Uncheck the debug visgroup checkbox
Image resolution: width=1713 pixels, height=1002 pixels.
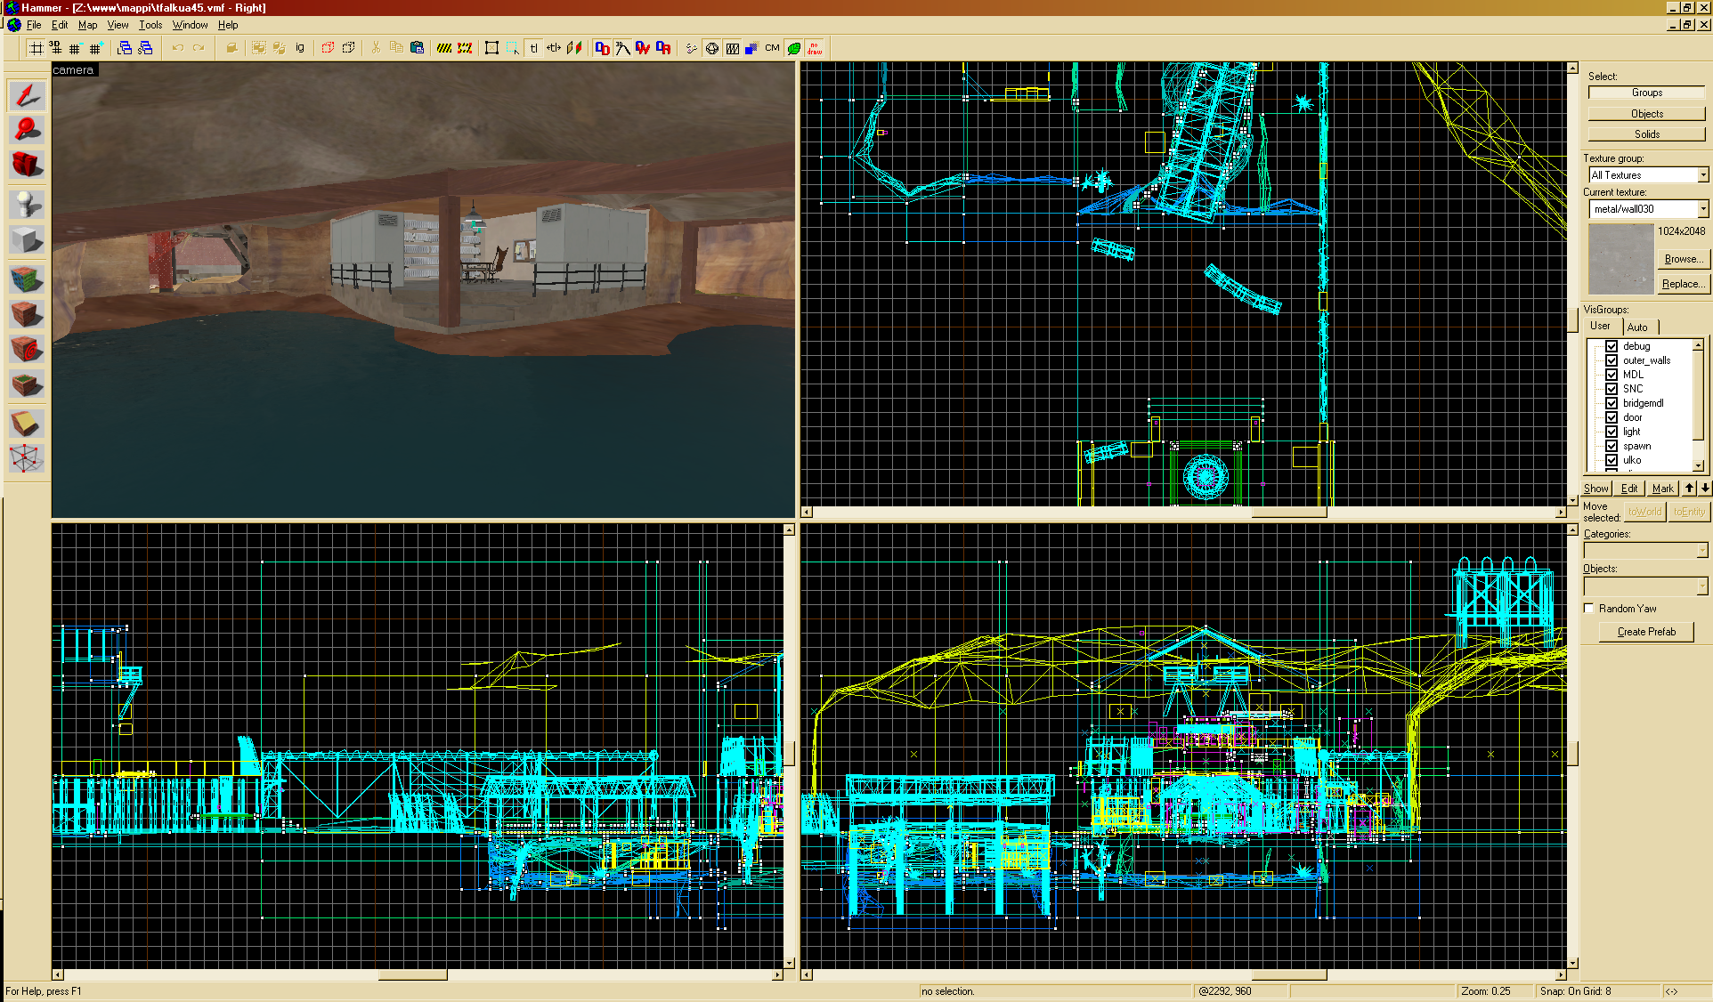(1612, 346)
